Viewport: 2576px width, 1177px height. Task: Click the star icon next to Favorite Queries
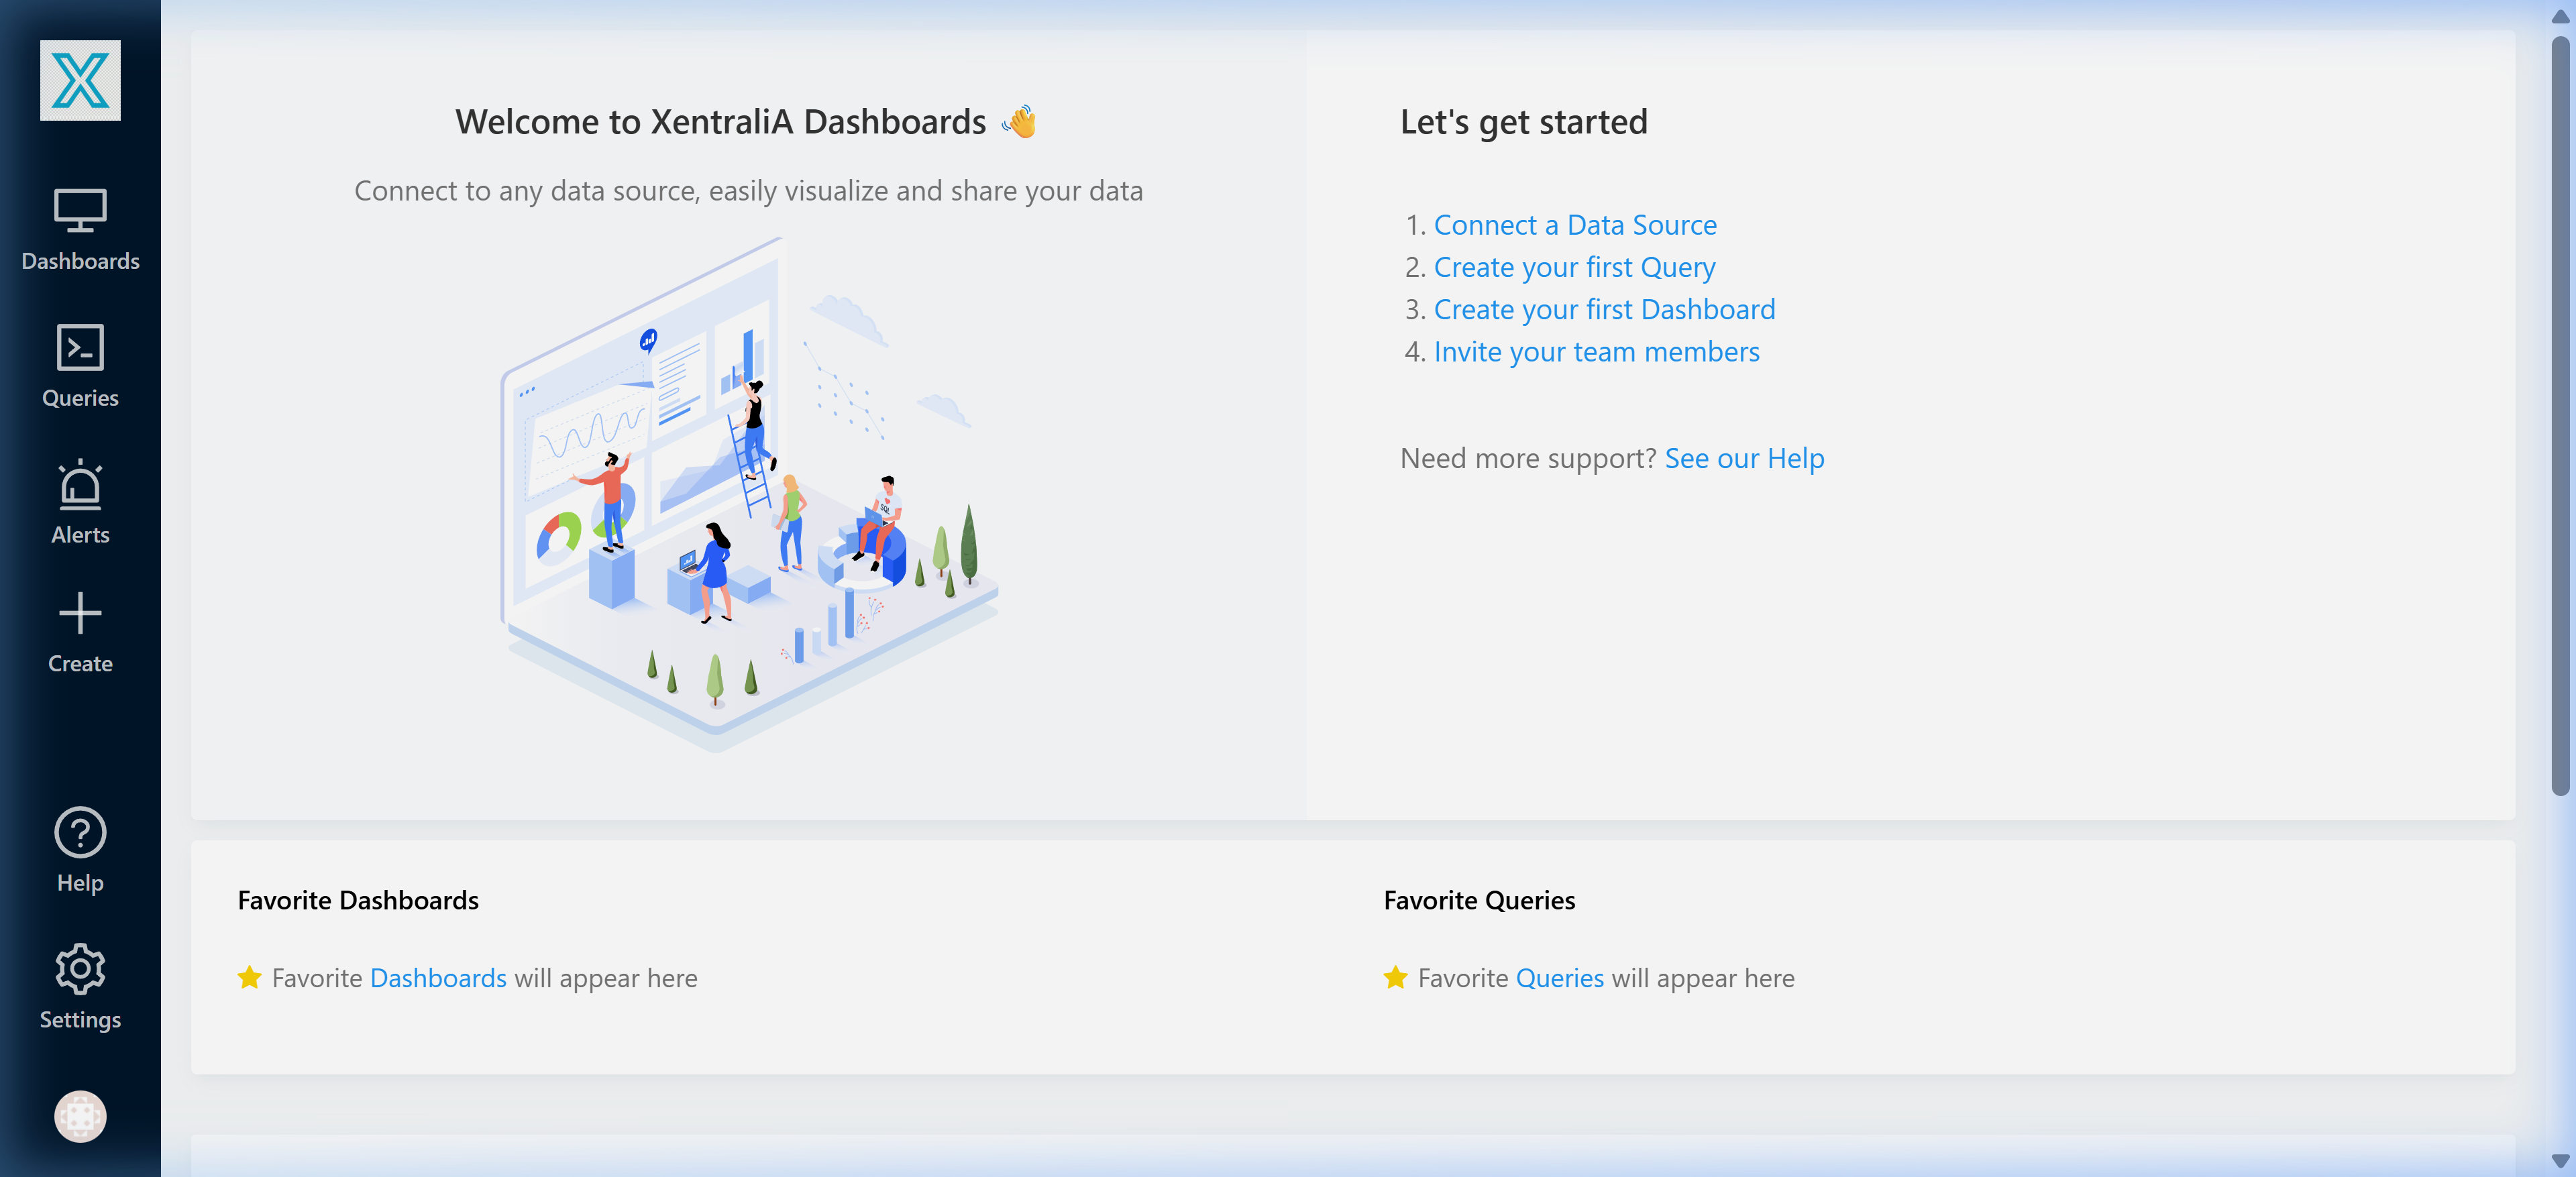point(1393,977)
